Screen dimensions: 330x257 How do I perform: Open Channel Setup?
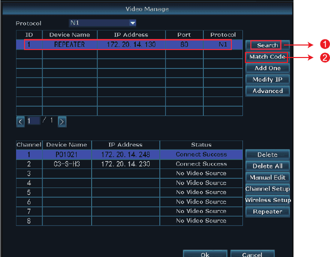coord(267,188)
